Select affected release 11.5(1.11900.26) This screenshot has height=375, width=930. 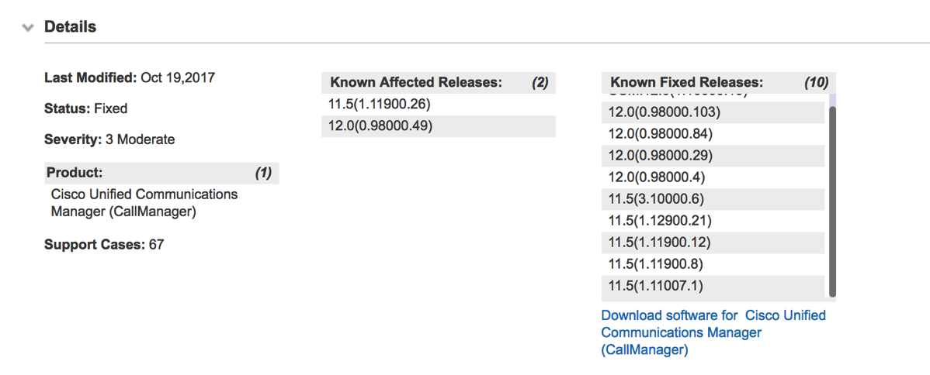[x=379, y=104]
